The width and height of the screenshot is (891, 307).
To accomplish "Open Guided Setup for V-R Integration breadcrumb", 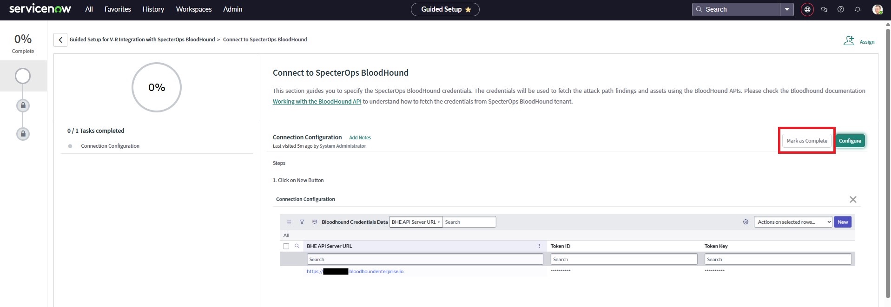I will click(142, 39).
